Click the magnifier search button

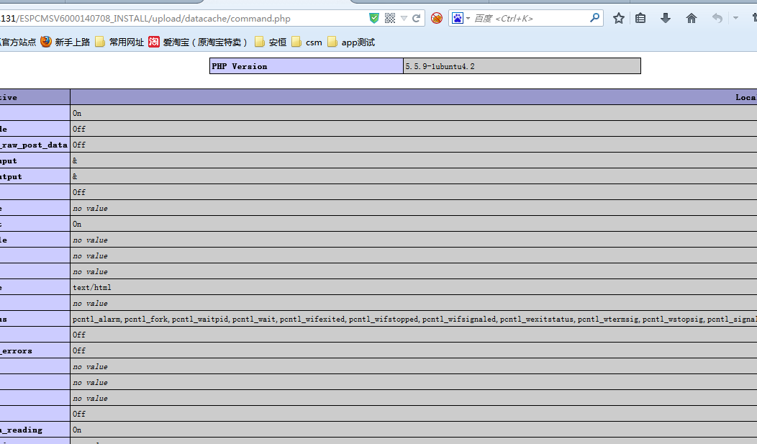coord(595,18)
